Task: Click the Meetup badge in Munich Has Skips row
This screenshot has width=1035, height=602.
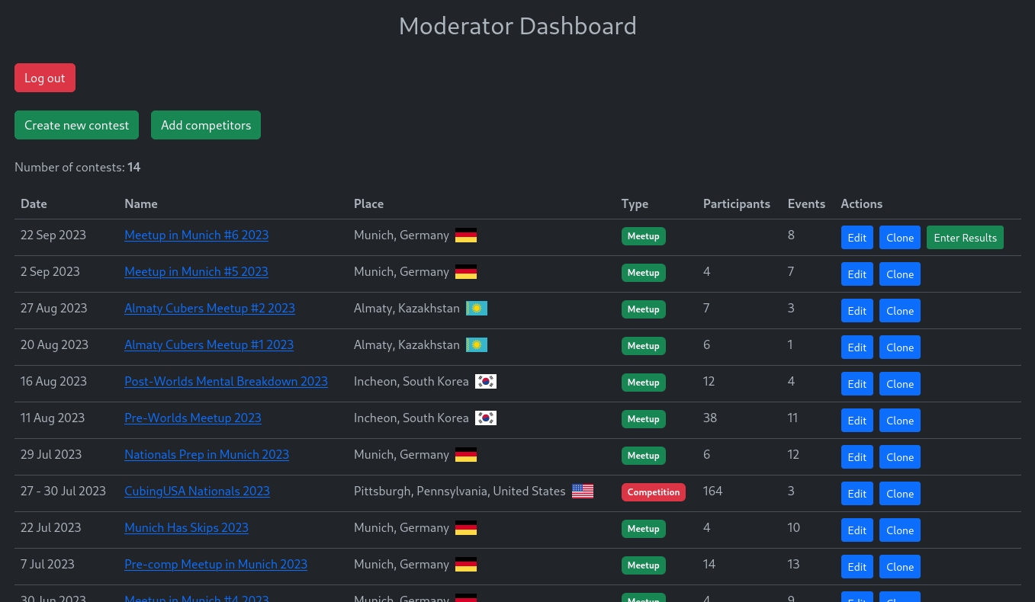Action: click(x=643, y=529)
